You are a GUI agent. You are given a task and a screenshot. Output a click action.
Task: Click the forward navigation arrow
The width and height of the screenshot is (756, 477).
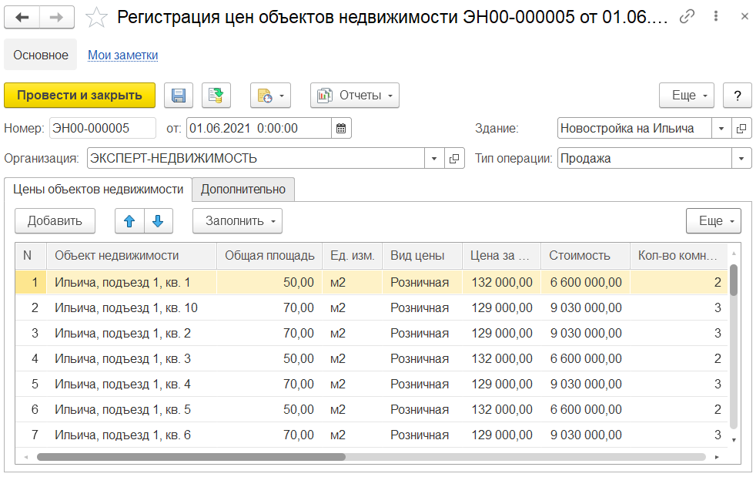pos(57,18)
